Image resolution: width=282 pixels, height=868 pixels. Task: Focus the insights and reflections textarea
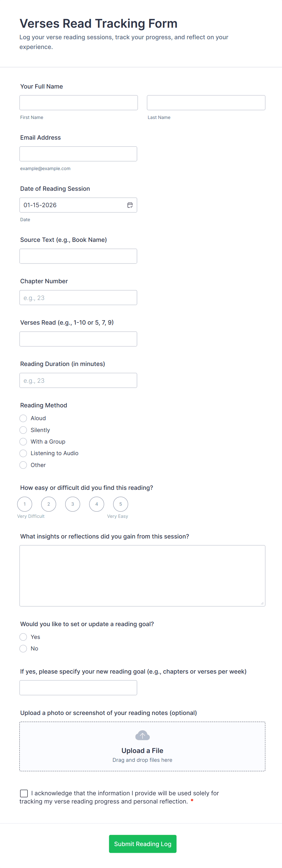pos(142,576)
